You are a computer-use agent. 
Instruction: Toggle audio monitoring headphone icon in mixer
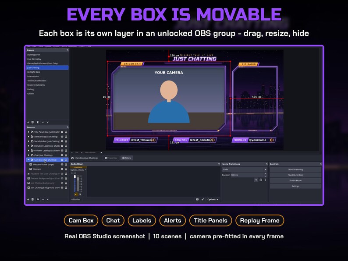coord(80,194)
